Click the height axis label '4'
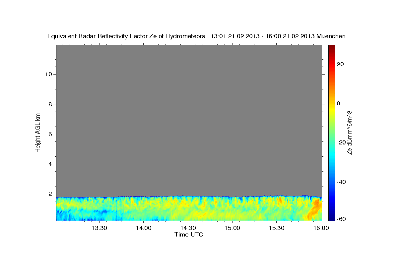The height and width of the screenshot is (265, 398). tap(49, 164)
